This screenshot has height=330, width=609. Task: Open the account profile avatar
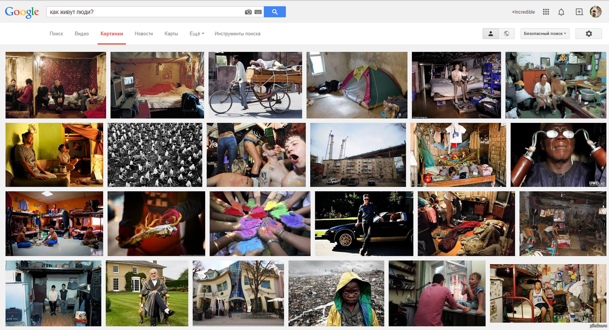pyautogui.click(x=595, y=12)
